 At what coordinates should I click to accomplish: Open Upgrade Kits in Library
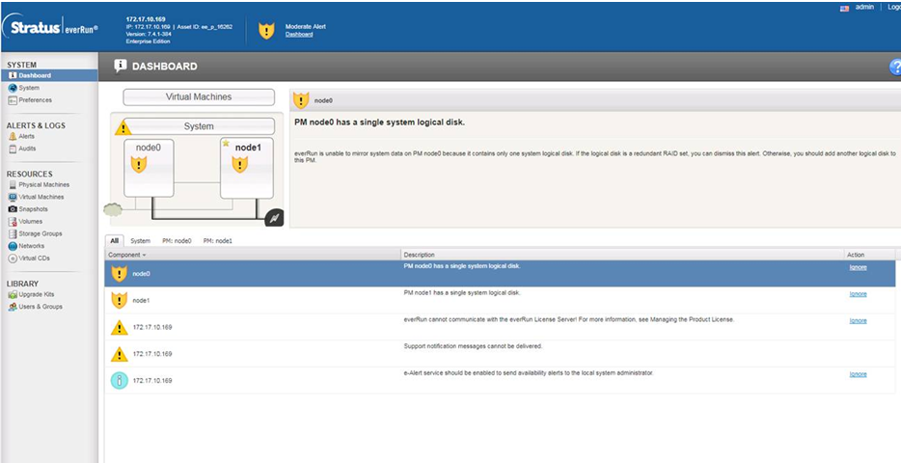coord(38,294)
